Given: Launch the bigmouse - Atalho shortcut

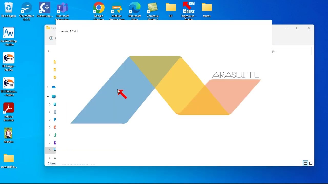Looking at the screenshot, I should [x=189, y=11].
